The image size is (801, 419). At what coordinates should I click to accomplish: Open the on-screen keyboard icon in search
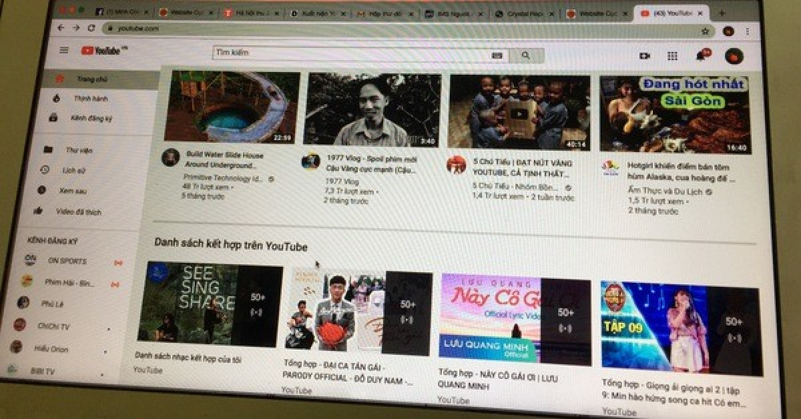point(497,55)
